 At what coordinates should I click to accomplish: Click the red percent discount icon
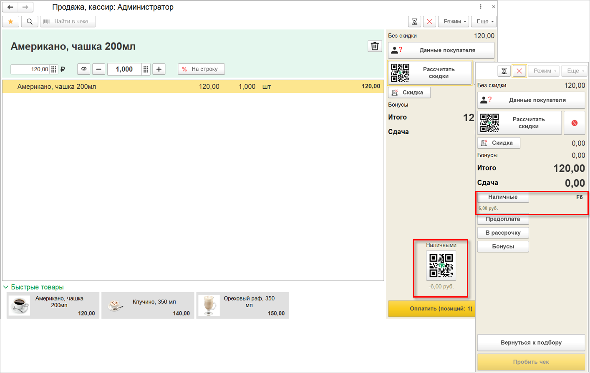(x=574, y=123)
